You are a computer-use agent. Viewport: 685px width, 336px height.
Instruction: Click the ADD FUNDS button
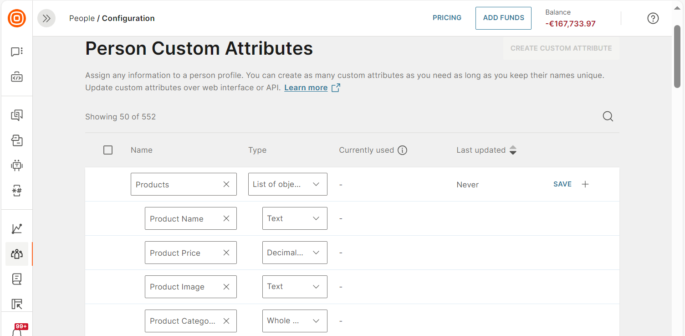[x=503, y=18]
